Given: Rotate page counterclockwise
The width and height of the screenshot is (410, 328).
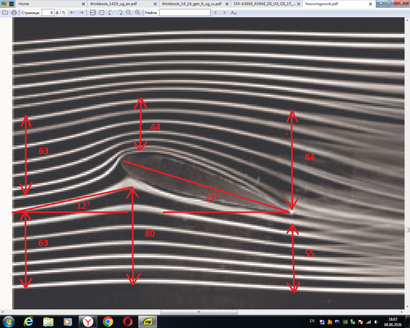Looking at the screenshot, I should tap(111, 12).
